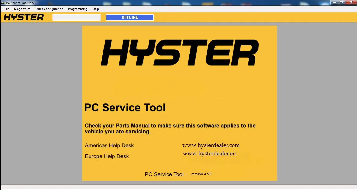357x190 pixels.
Task: Follow the www.hysterdealer.eu link
Action: [209, 154]
